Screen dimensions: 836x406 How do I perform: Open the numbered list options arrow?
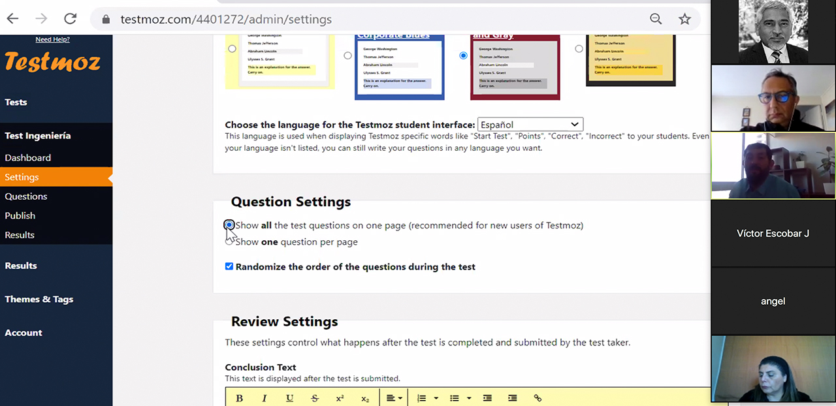(x=436, y=398)
